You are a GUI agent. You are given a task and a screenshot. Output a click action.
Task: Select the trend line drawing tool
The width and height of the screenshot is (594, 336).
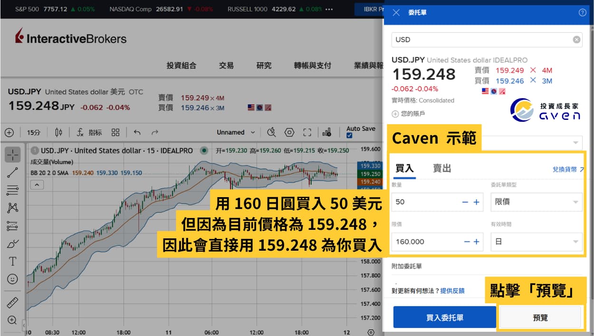click(13, 173)
